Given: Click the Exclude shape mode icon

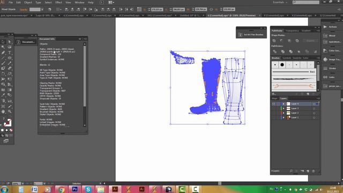Looking at the screenshot, I should [x=297, y=41].
